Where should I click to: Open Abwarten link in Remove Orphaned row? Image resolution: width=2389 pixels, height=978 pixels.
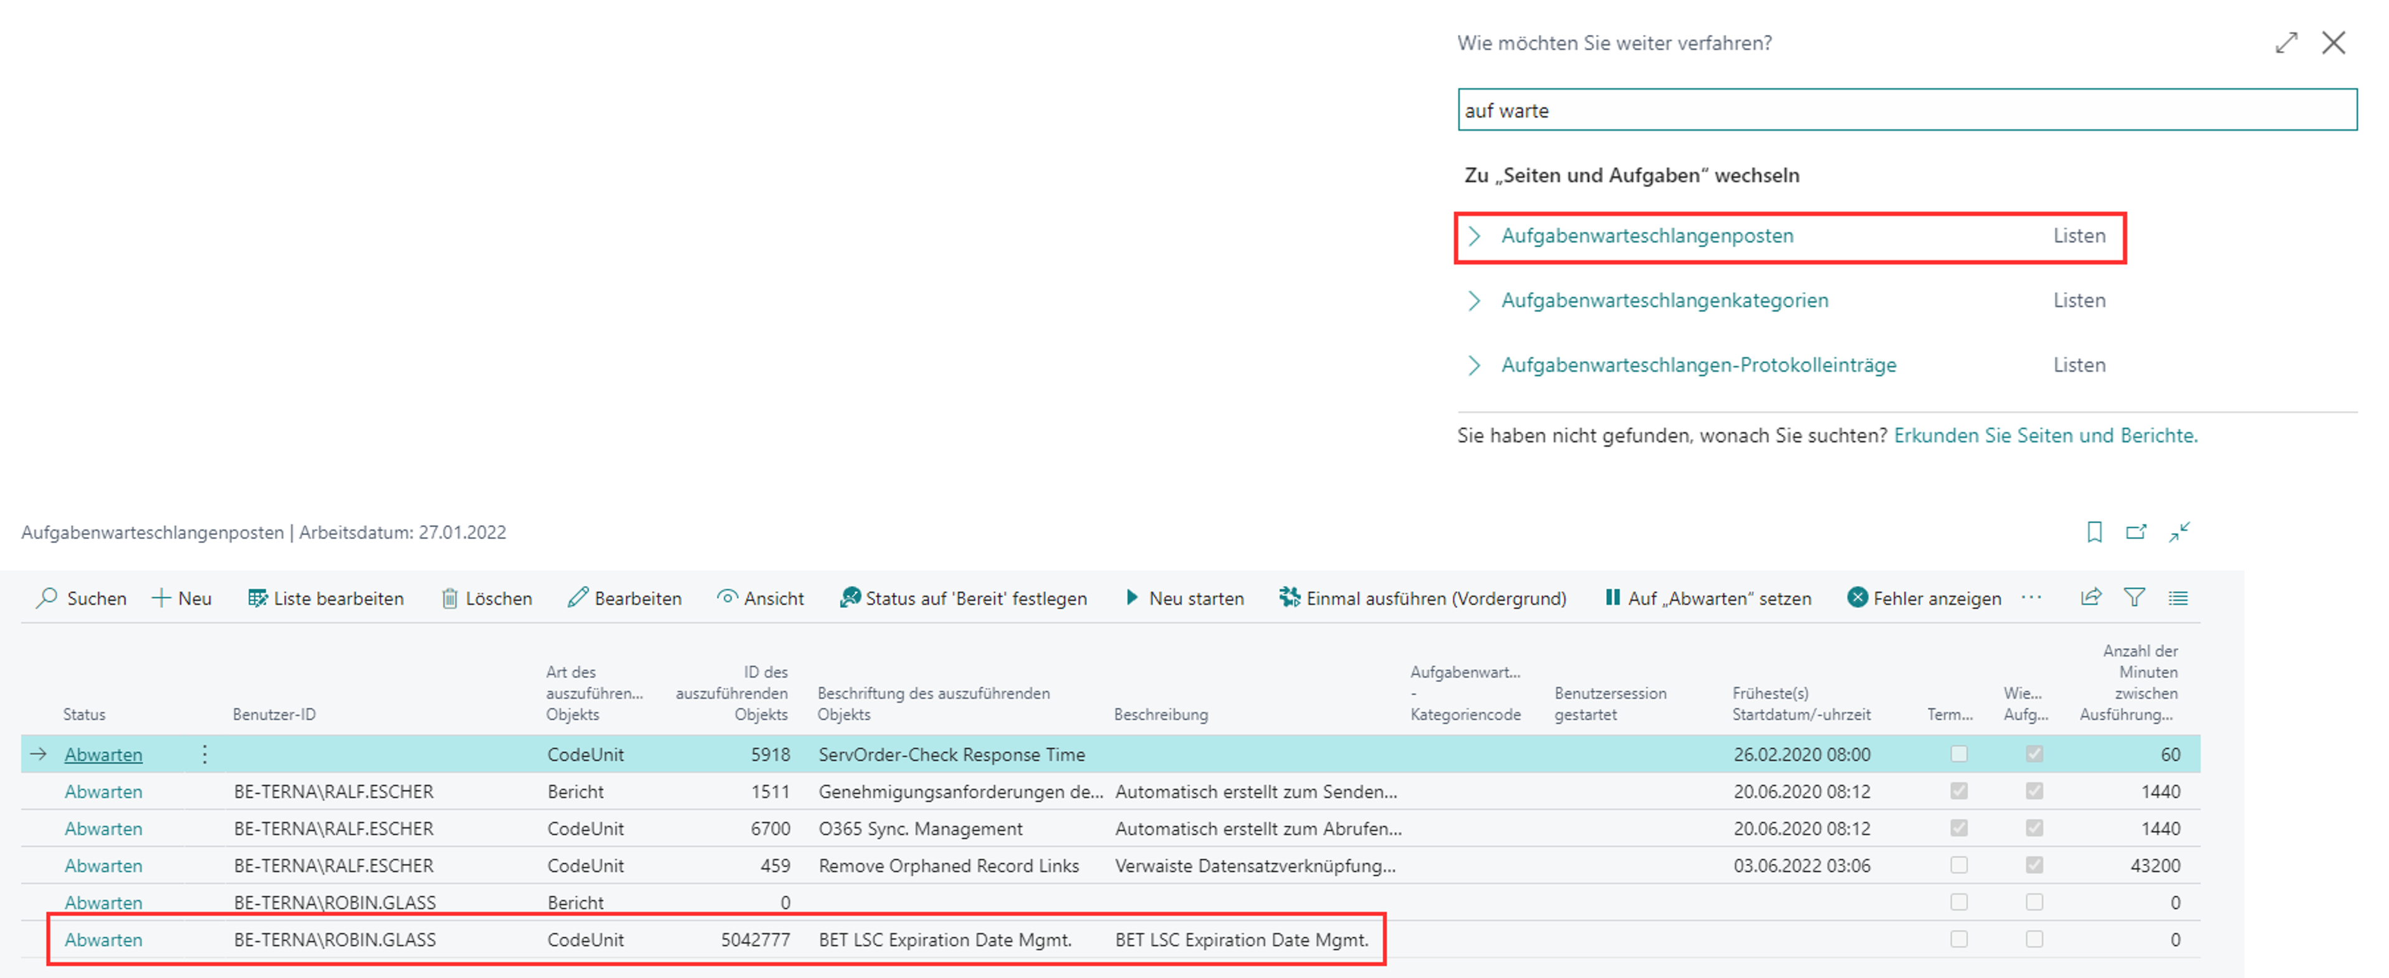click(103, 865)
